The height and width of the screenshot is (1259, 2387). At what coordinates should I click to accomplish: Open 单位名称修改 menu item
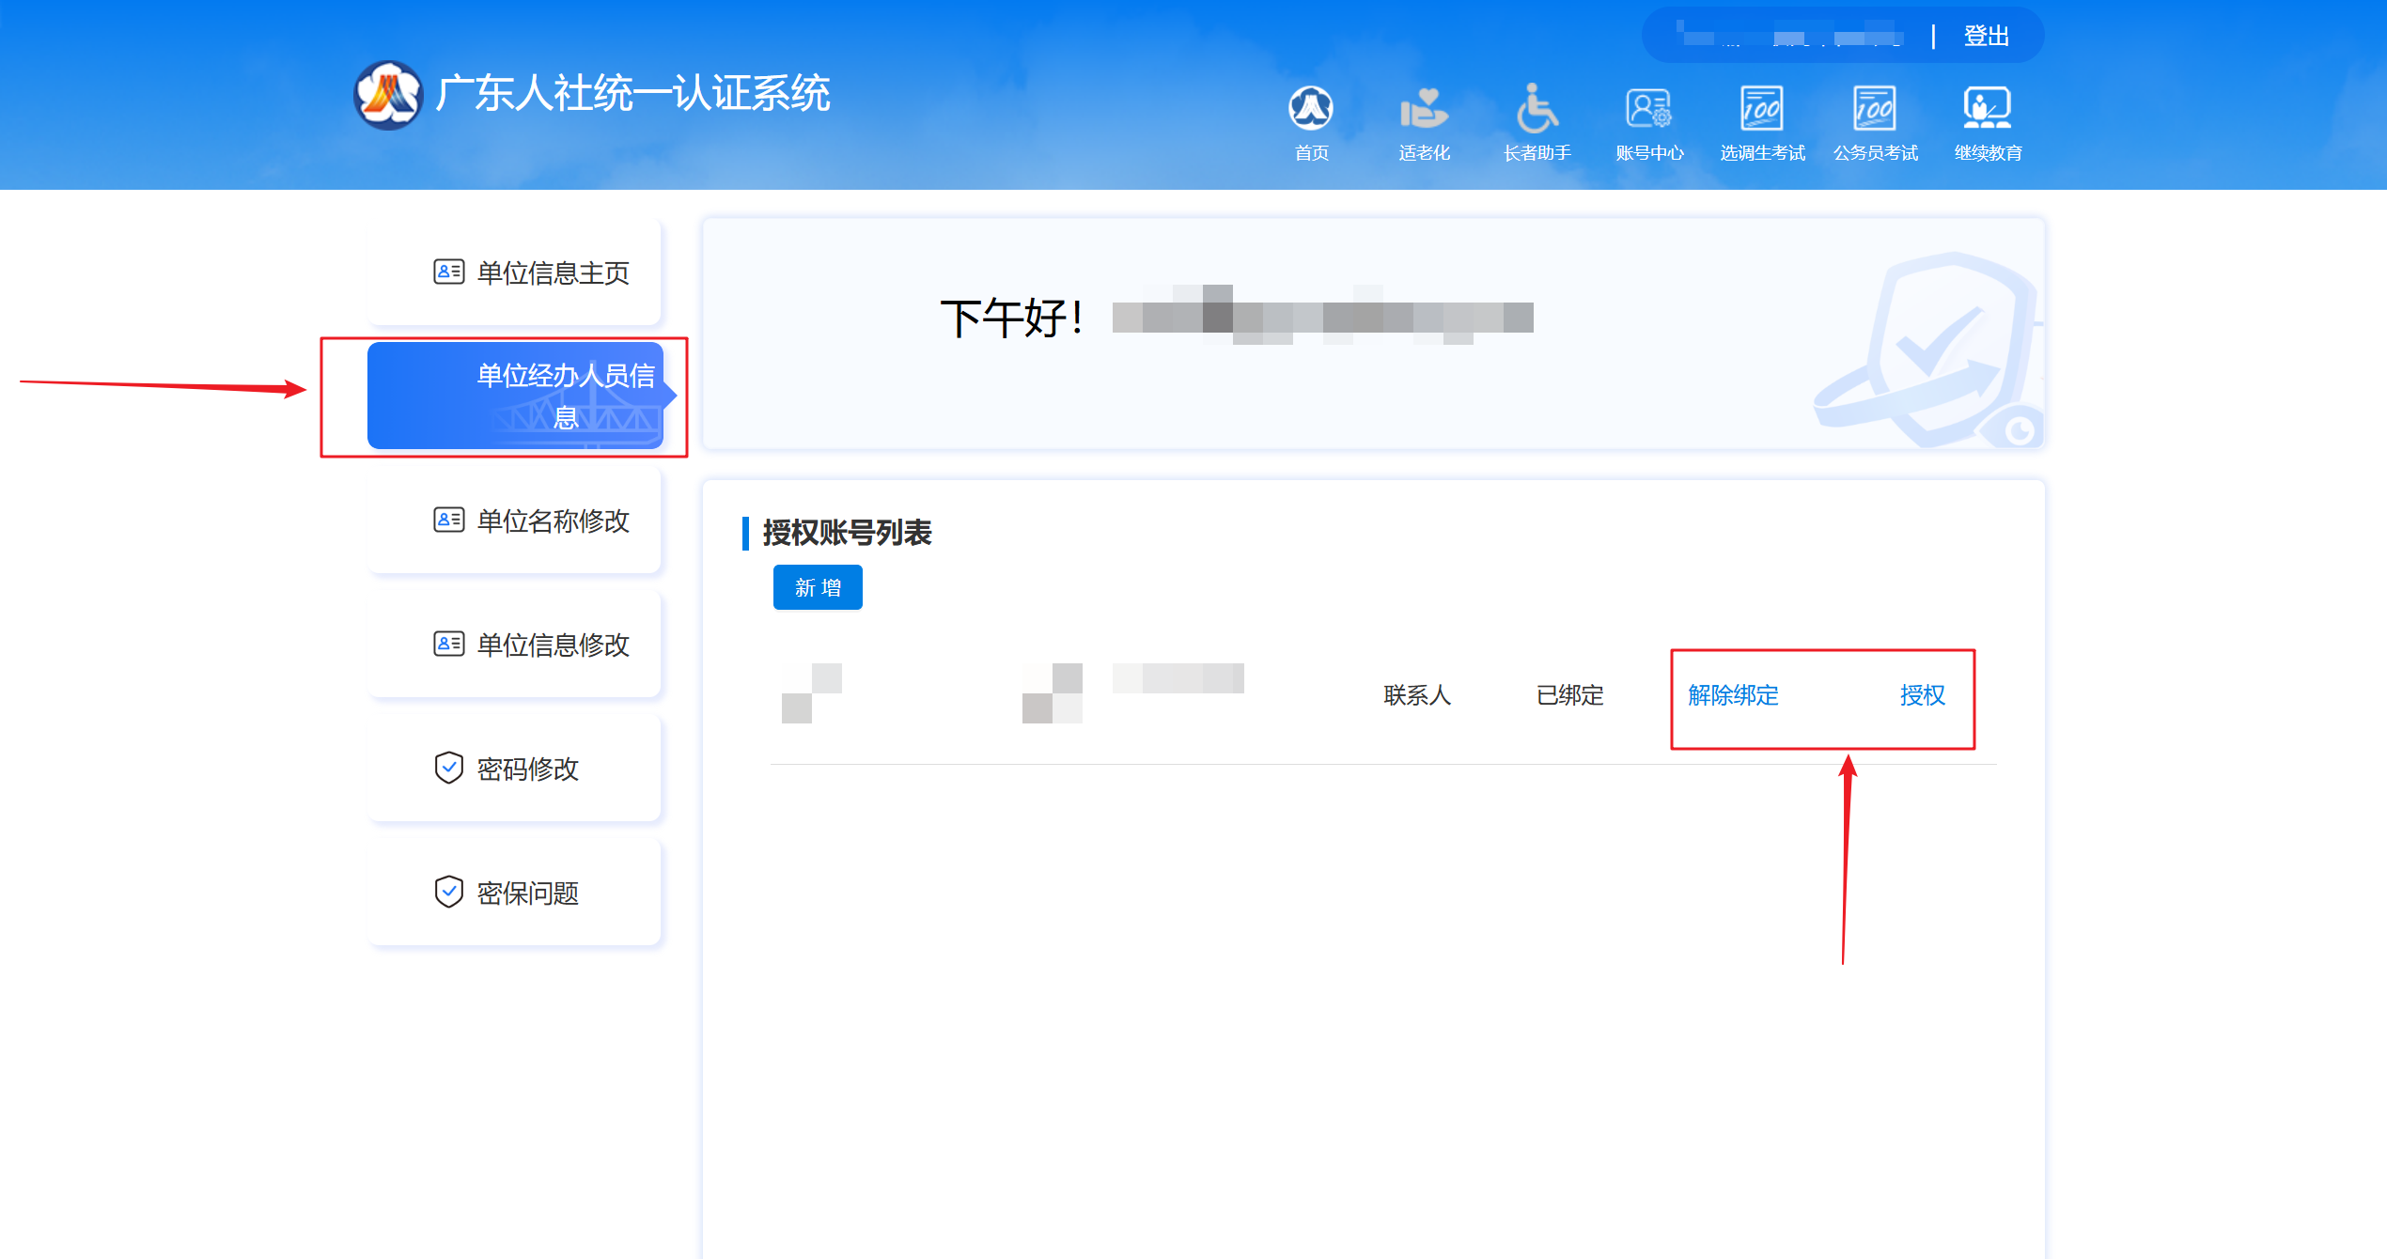553,521
